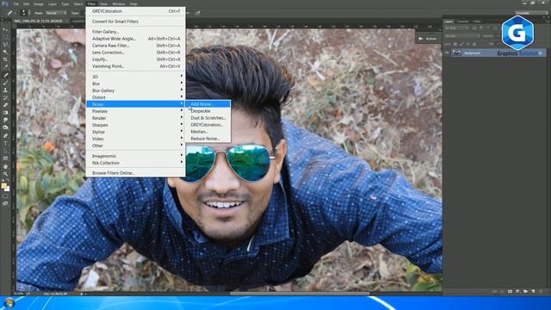
Task: Click the background color swatch
Action: (7, 189)
